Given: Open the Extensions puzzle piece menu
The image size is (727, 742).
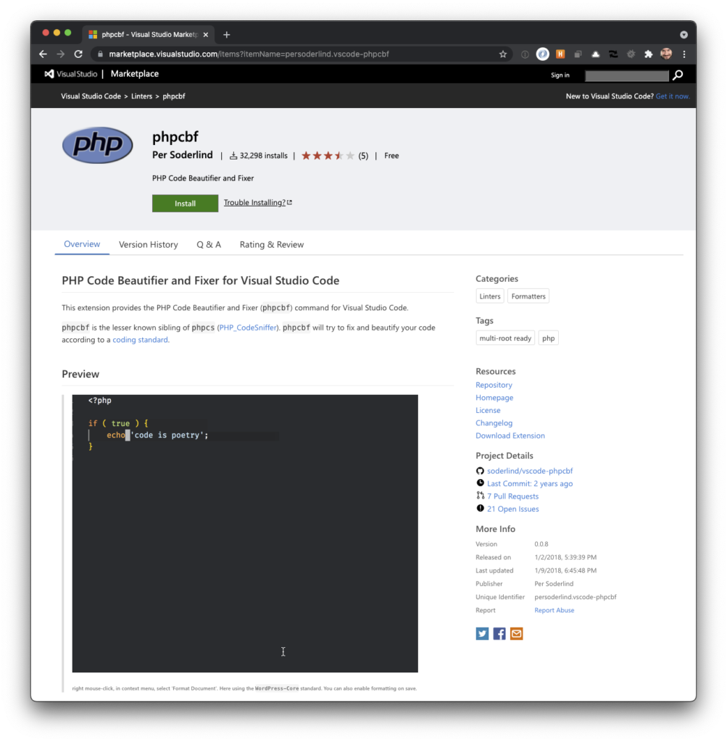Looking at the screenshot, I should click(649, 54).
